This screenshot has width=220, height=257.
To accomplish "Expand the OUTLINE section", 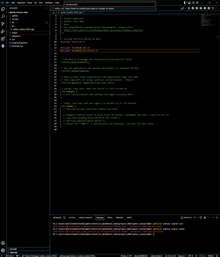I will [13, 249].
